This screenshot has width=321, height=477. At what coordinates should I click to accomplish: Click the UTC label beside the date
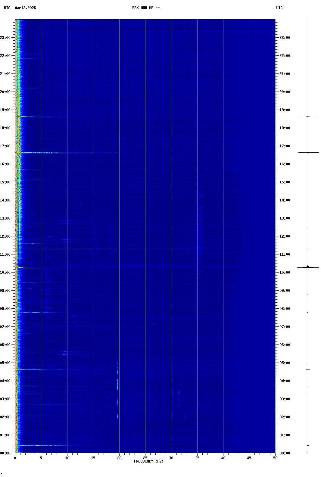pyautogui.click(x=7, y=8)
